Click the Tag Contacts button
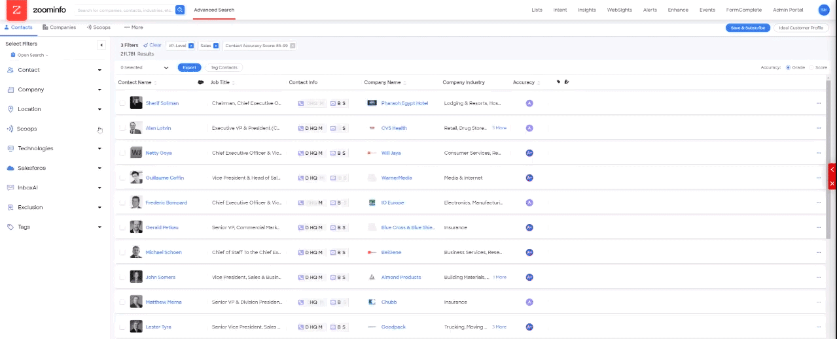 pos(224,67)
